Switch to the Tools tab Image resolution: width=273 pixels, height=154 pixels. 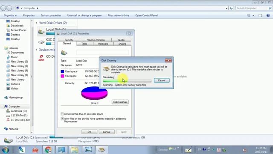tap(84, 44)
